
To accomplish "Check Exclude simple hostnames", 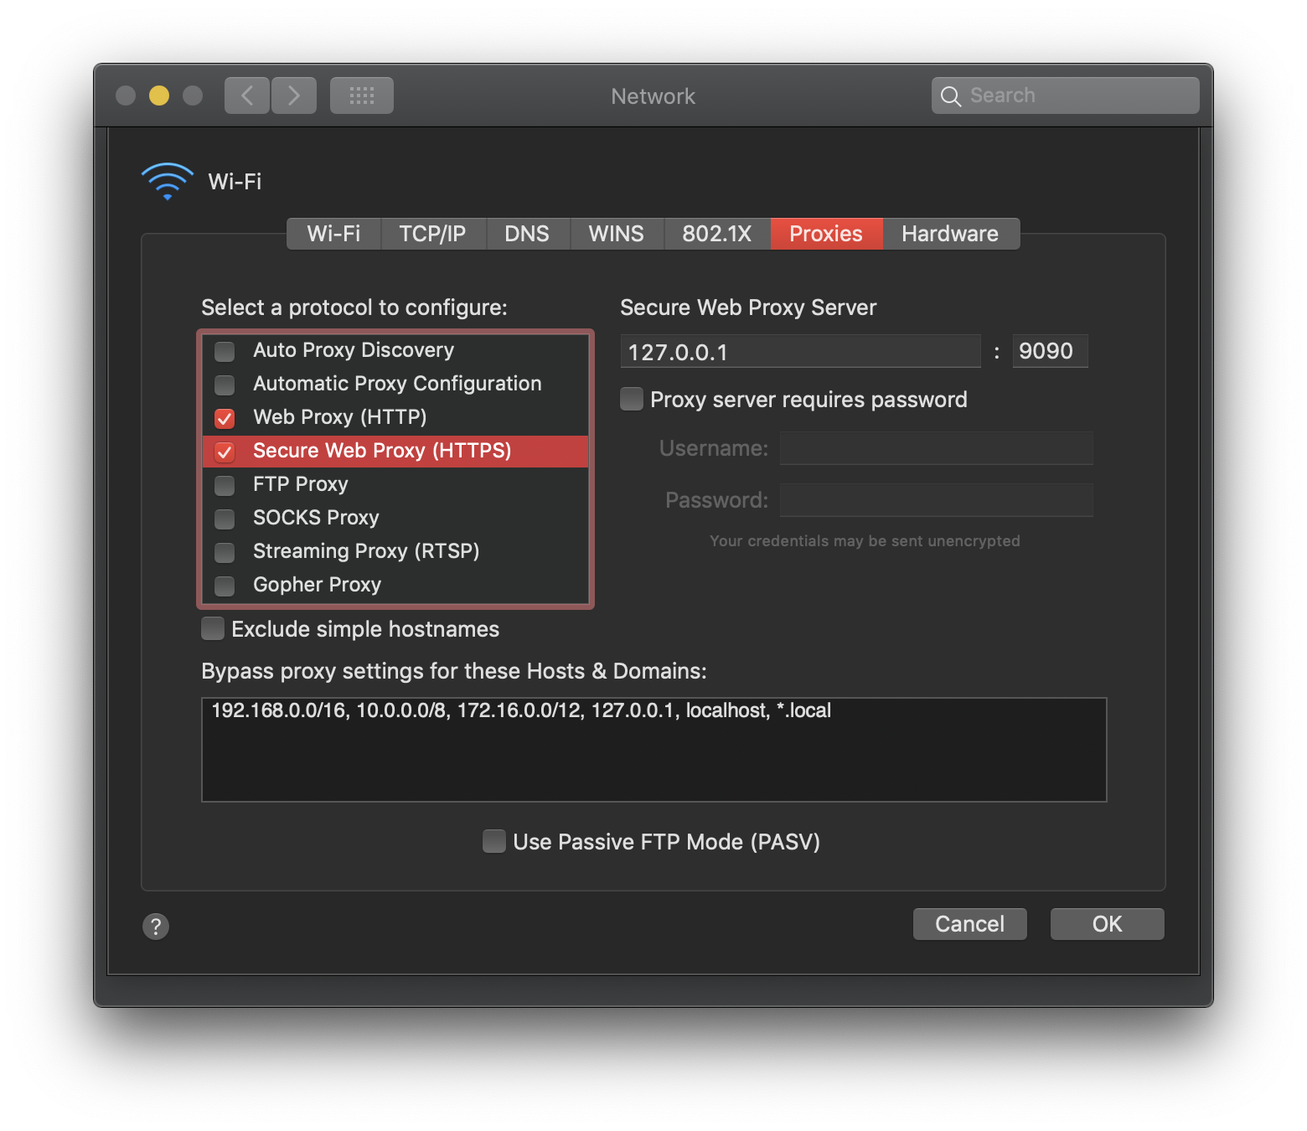I will pos(213,628).
